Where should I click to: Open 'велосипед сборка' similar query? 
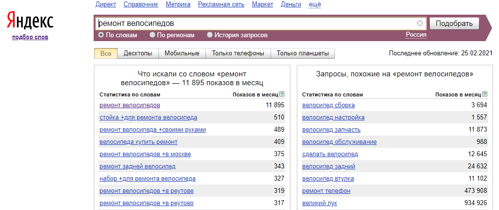click(x=328, y=105)
